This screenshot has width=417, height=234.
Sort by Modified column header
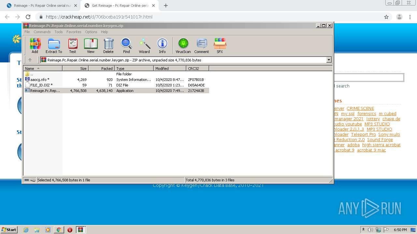tap(170, 68)
